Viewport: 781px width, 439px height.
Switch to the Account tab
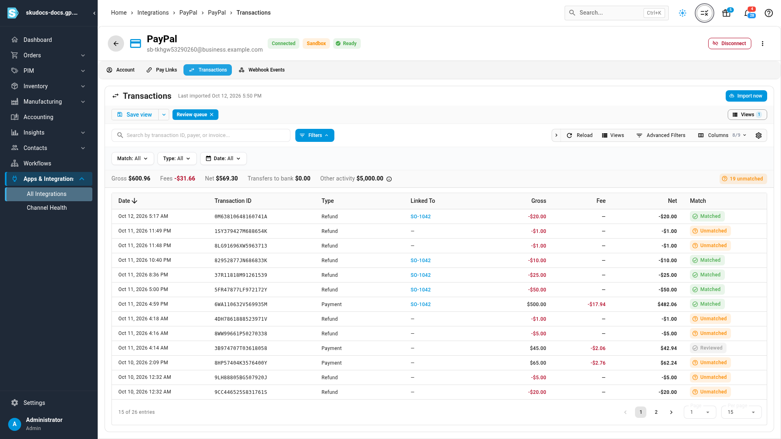121,70
